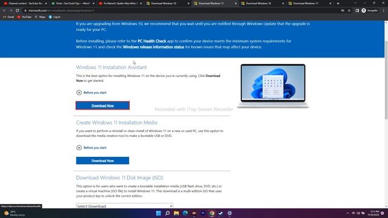Open the PC Health Check link
The width and height of the screenshot is (388, 218).
(152, 41)
